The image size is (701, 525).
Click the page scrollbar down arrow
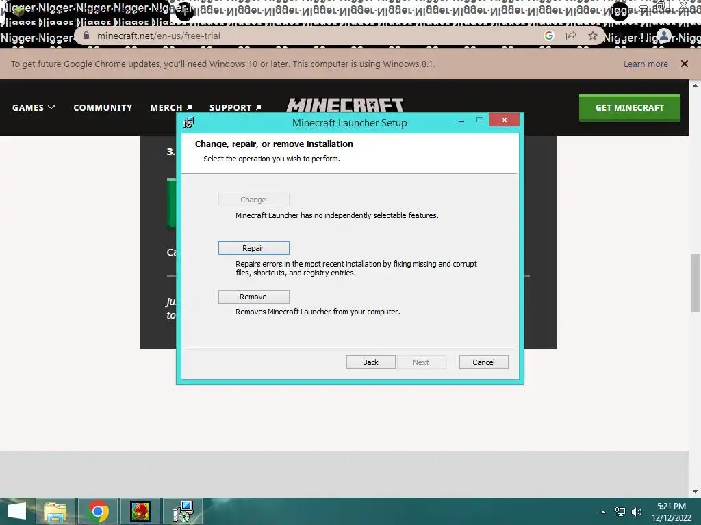696,491
